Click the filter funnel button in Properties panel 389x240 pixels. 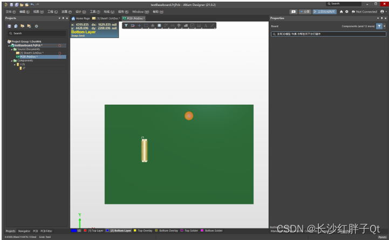(x=378, y=26)
